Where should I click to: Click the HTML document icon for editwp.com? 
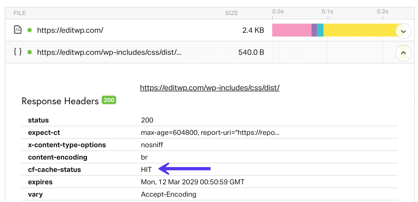point(18,30)
